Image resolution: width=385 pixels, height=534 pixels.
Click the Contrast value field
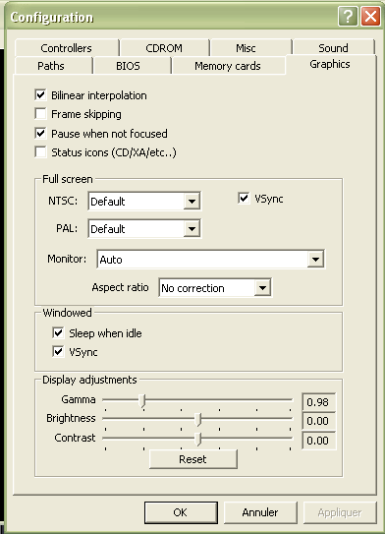pos(318,441)
